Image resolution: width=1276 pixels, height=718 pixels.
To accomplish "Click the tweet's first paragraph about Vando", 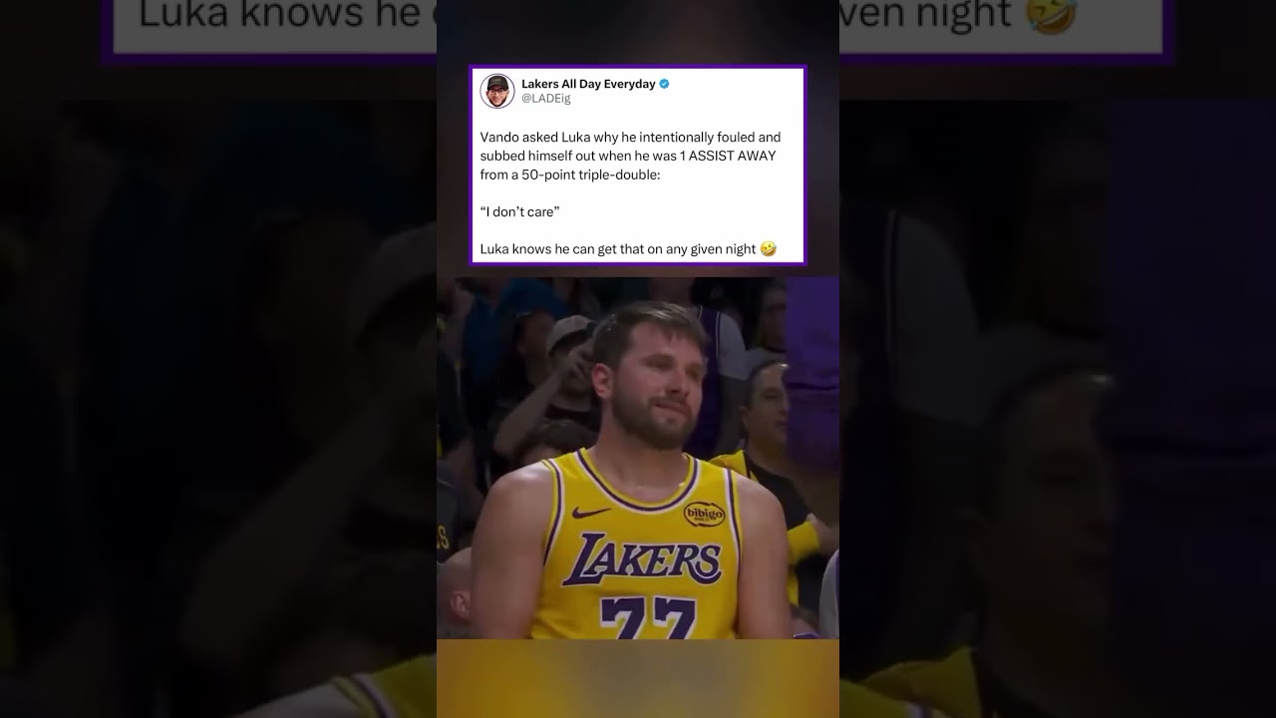I will click(630, 156).
